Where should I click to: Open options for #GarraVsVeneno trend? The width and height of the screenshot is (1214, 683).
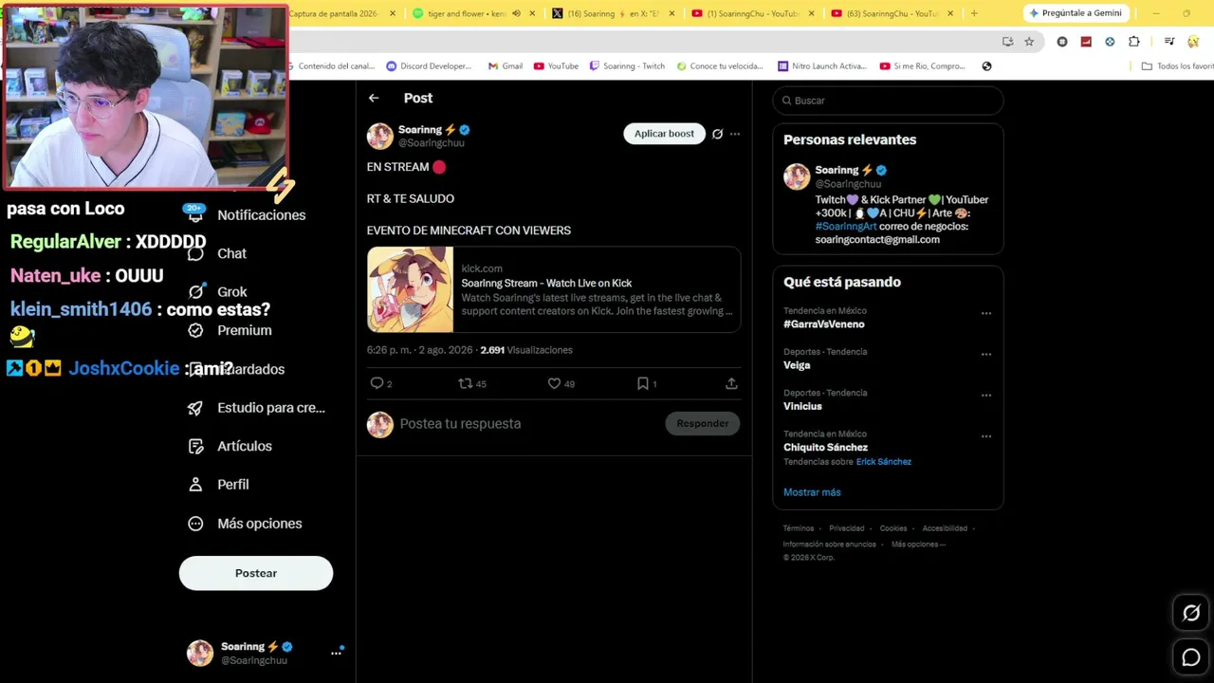point(986,313)
